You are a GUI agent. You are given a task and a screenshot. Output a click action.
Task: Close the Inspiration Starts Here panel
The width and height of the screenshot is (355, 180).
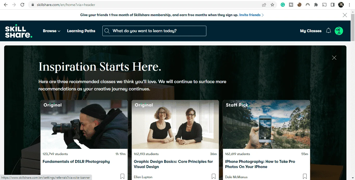(334, 58)
